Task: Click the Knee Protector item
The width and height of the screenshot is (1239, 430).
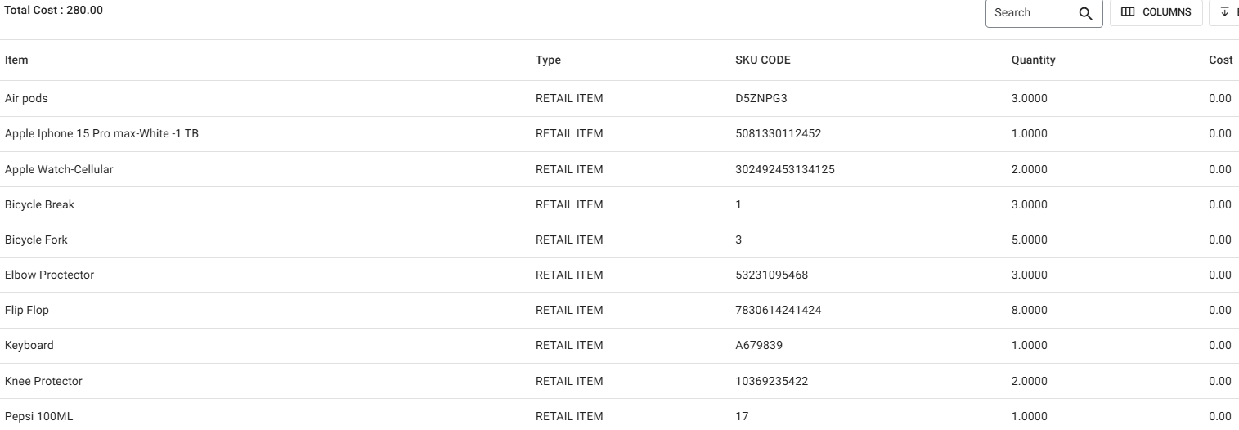Action: tap(43, 381)
